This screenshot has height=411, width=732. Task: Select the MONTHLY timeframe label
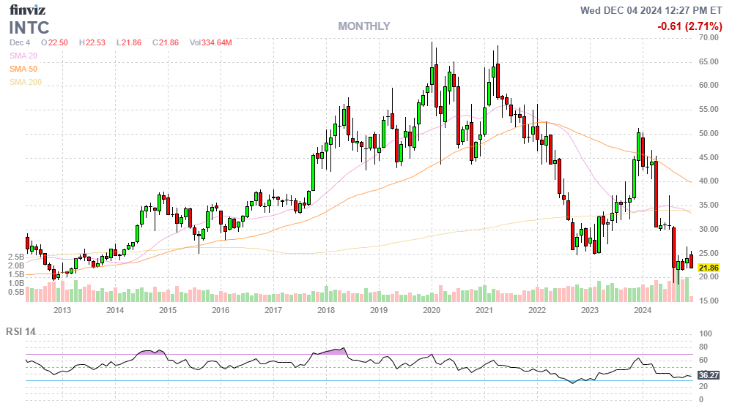(363, 26)
